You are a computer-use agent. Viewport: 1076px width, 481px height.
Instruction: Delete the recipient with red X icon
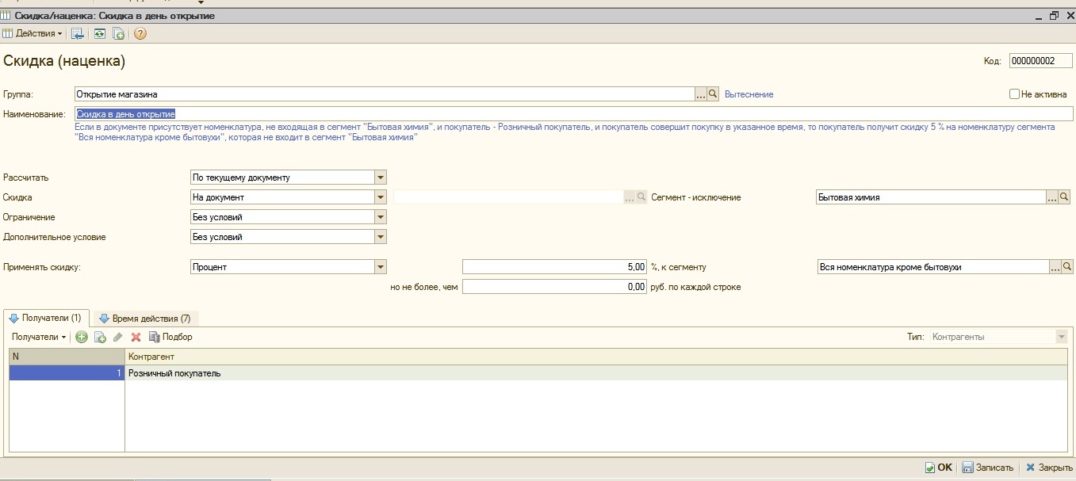[136, 337]
